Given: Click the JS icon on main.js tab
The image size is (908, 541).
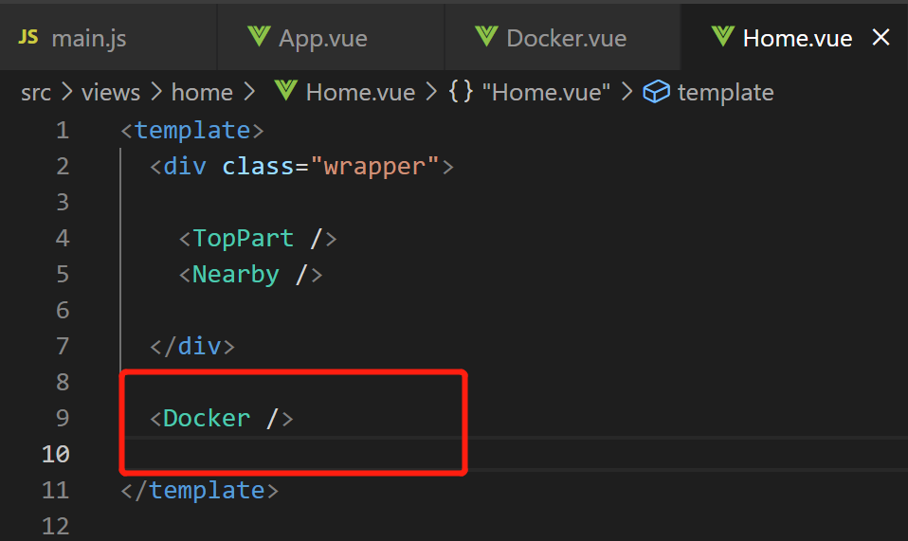Looking at the screenshot, I should pyautogui.click(x=28, y=38).
